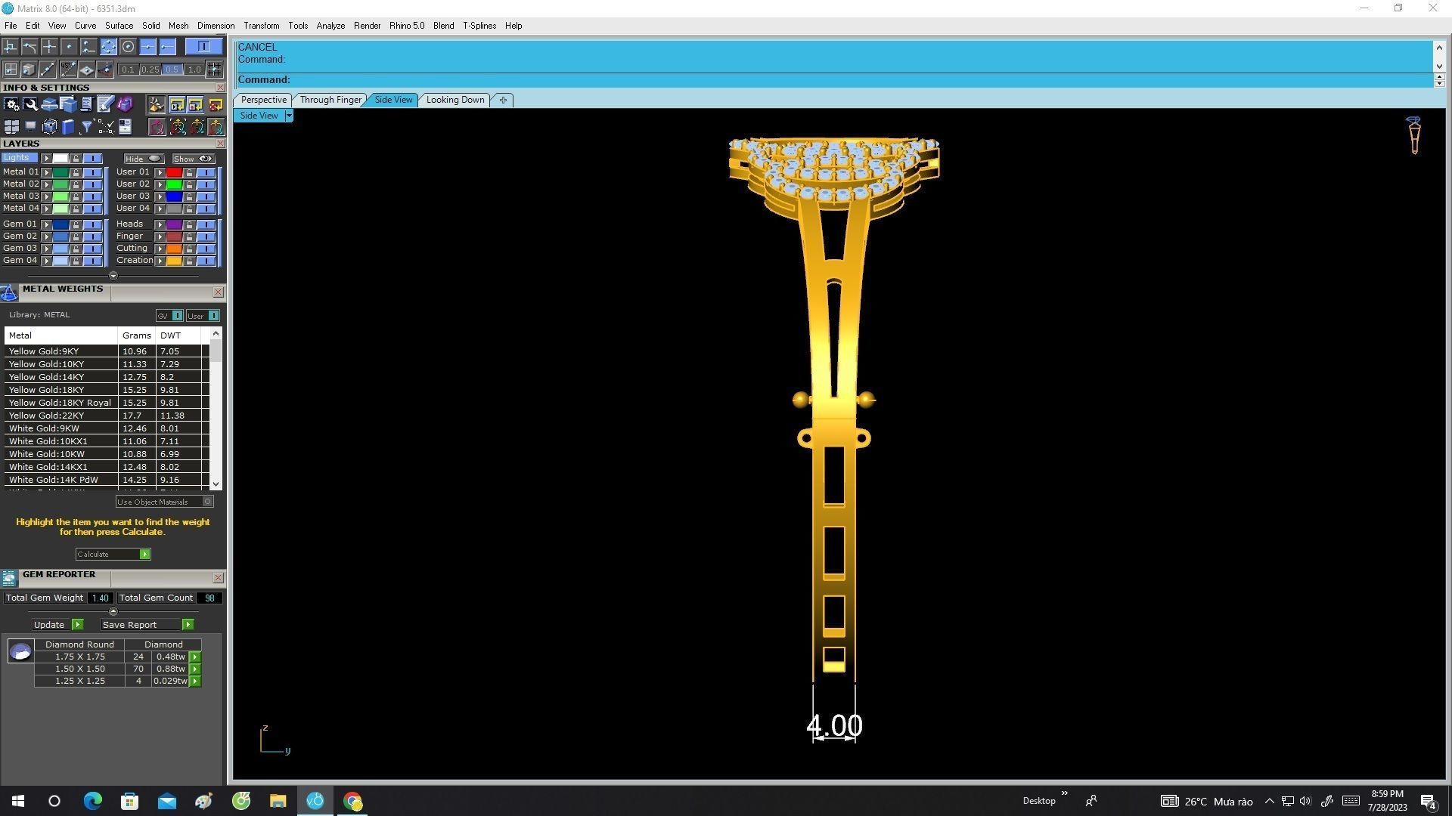Open the Metal Weights panel icon
Screen dimensions: 1452x816
click(x=9, y=293)
